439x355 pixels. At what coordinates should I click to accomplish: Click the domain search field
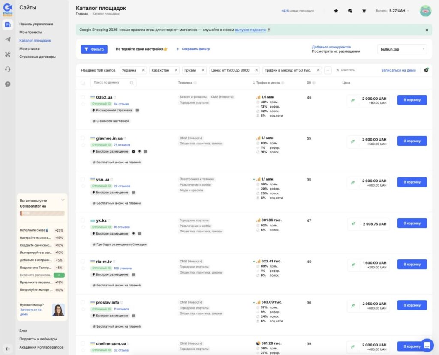tap(113, 83)
